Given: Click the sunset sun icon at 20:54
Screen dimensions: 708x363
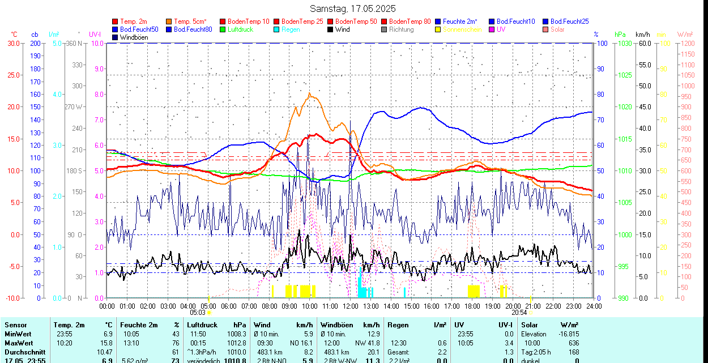Looking at the screenshot, I should click(530, 312).
